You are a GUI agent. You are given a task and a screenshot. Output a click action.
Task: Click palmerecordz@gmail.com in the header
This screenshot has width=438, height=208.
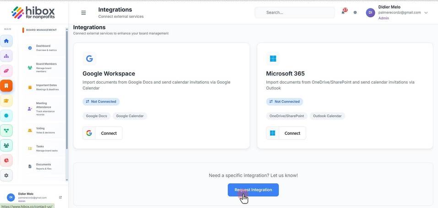[x=400, y=12]
